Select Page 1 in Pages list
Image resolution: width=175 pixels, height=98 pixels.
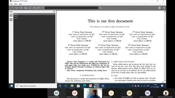(x=34, y=14)
